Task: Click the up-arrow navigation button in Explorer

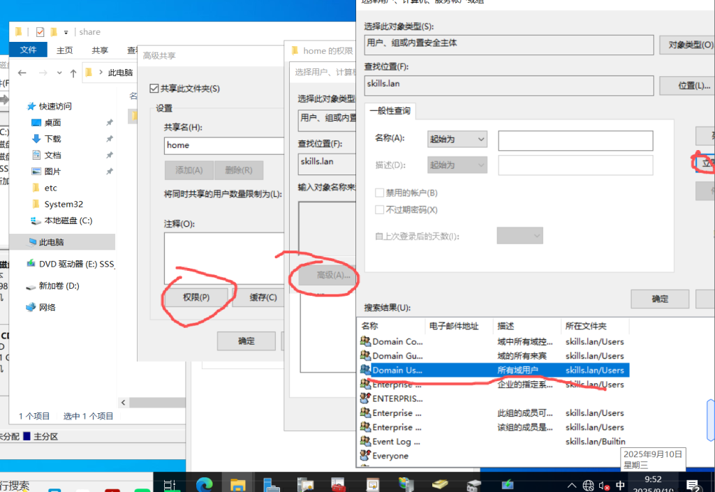Action: click(73, 73)
